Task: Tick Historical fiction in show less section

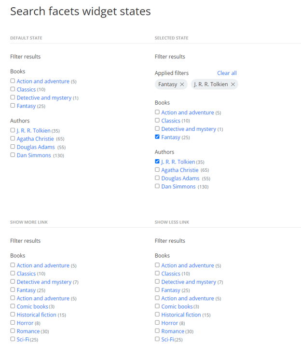Action: click(x=157, y=315)
